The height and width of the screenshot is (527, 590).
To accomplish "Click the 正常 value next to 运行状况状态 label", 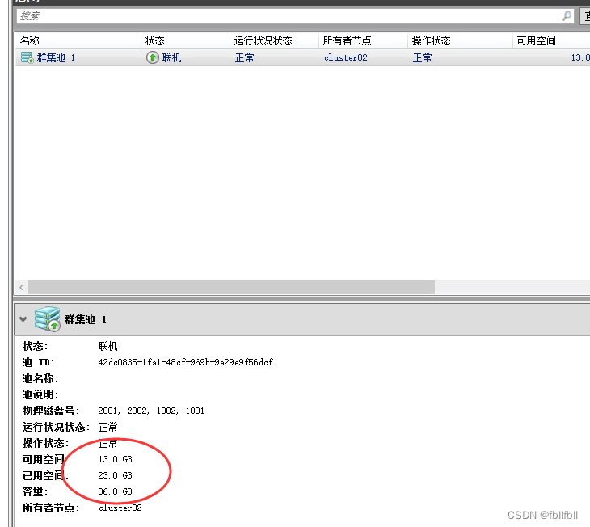I will coord(108,427).
